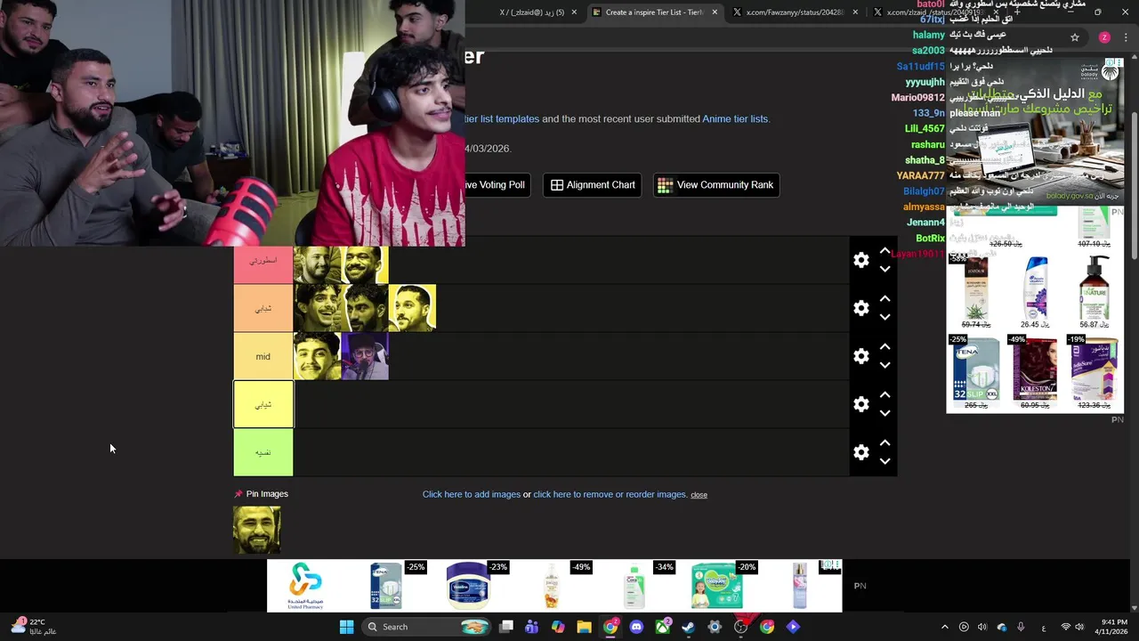1139x641 pixels.
Task: Move the top red tier row down
Action: pos(885,269)
